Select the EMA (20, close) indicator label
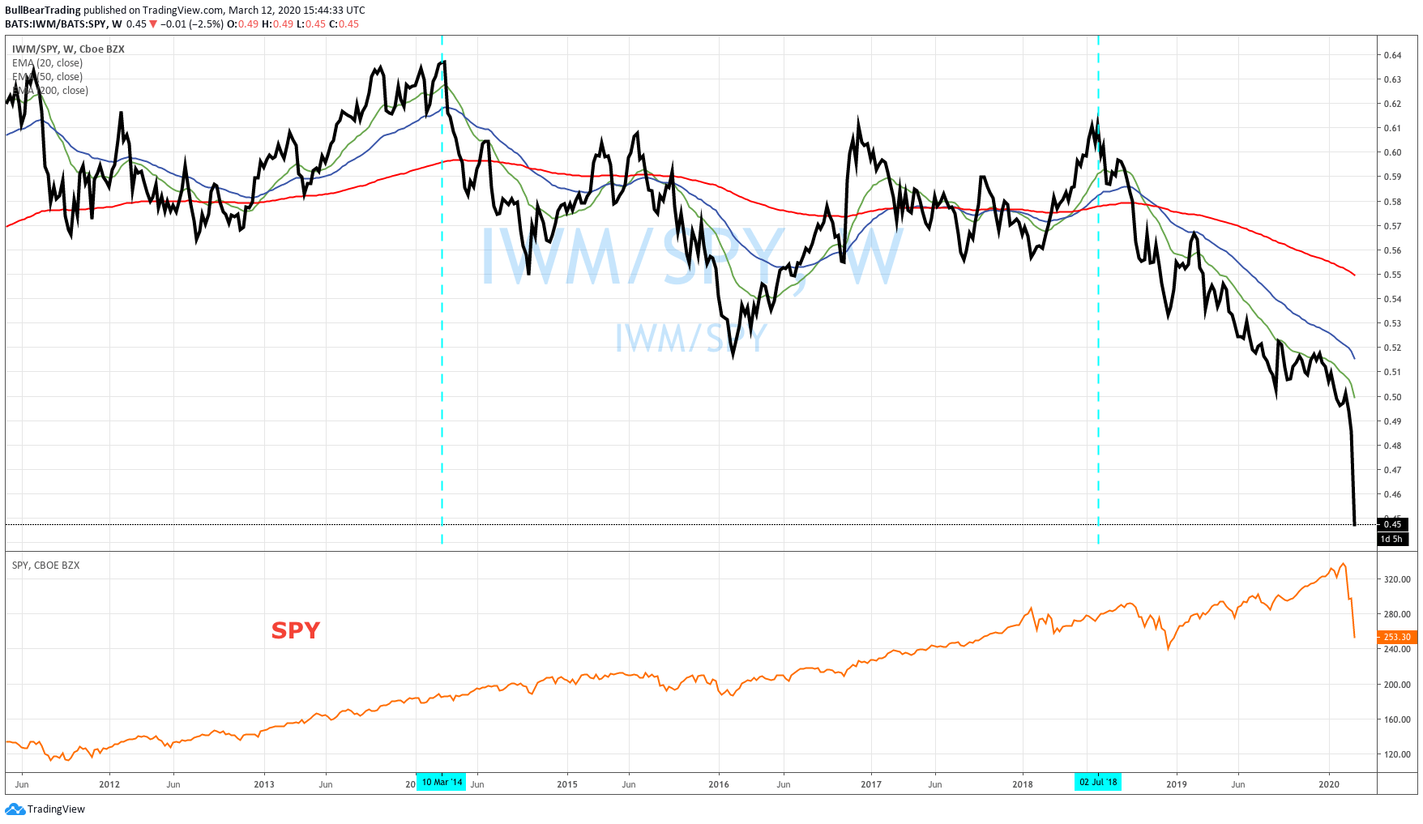The width and height of the screenshot is (1423, 824). pyautogui.click(x=47, y=63)
